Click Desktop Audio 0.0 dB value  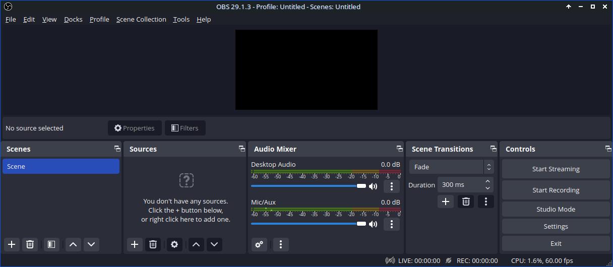click(x=390, y=164)
